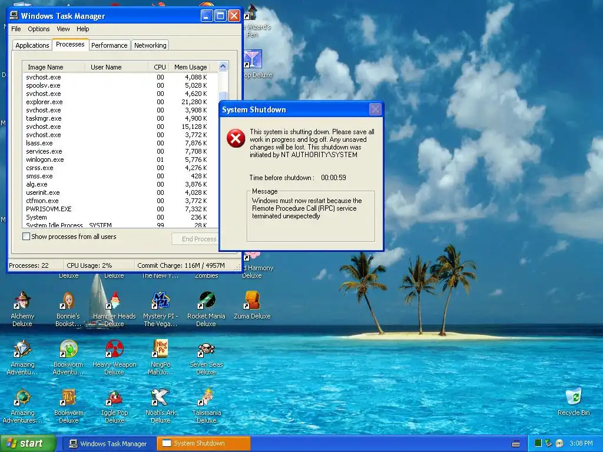Click the Safely Remove Hardware tray icon
This screenshot has width=603, height=452.
549,443
